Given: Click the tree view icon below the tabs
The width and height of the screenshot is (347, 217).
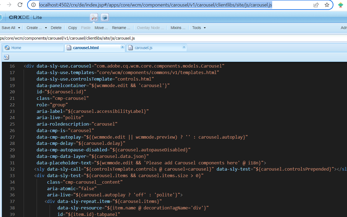Looking at the screenshot, I should click(x=6, y=57).
